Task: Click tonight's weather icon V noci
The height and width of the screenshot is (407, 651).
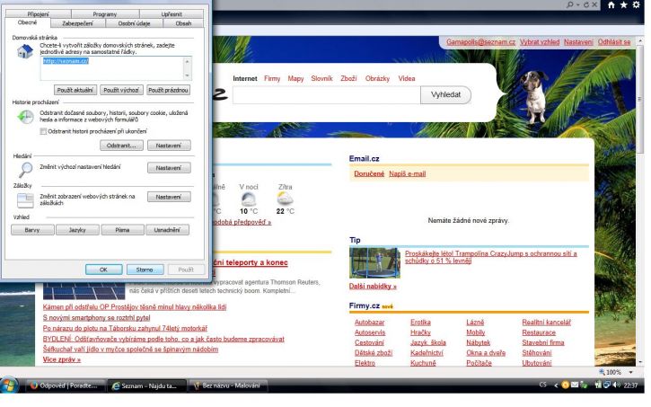Action: point(248,199)
